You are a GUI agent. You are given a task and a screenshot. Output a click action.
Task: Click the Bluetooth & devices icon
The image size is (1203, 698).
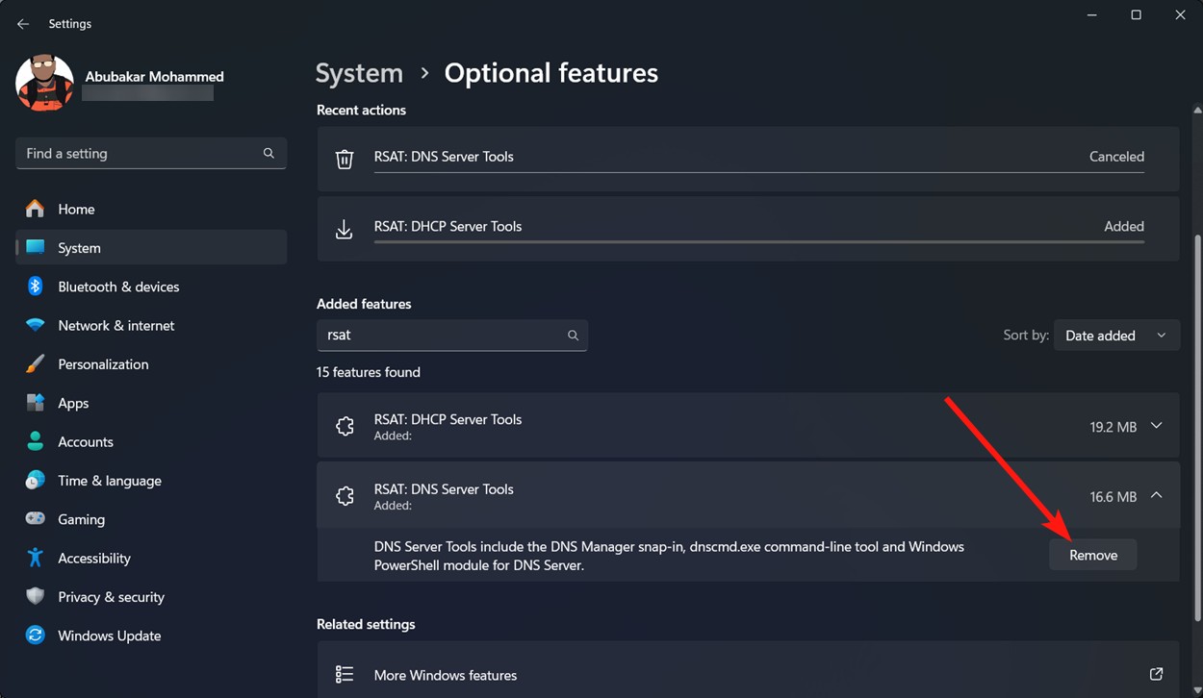click(36, 287)
